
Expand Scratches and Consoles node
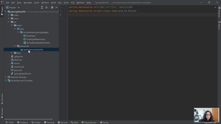point(6,81)
